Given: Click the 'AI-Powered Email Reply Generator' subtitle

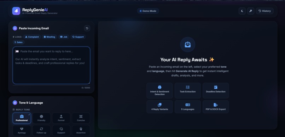Looking at the screenshot, I should 40,13.
